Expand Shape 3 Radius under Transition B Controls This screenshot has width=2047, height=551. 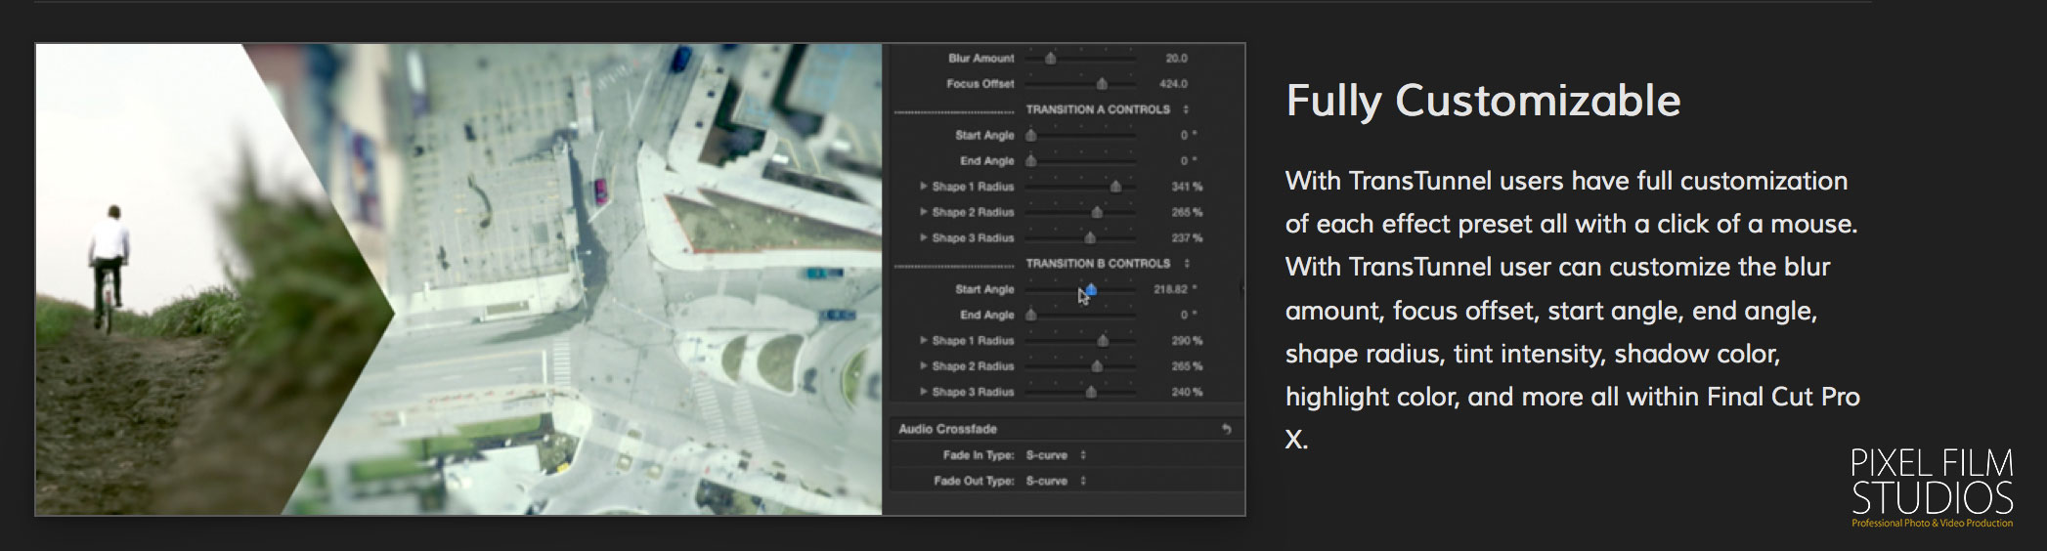(x=923, y=392)
